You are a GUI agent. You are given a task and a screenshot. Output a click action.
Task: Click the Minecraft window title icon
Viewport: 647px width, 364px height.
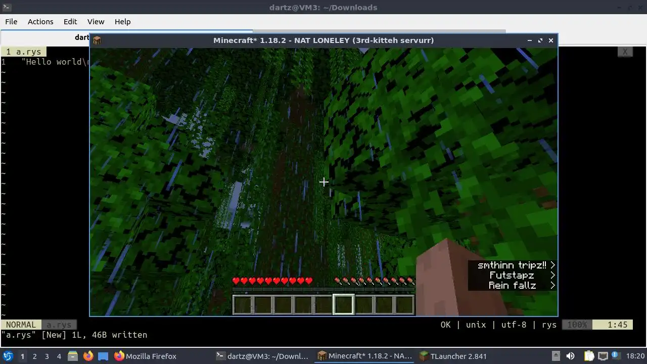[97, 40]
